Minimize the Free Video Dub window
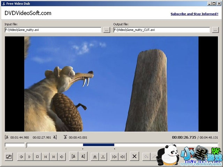 click(x=209, y=3)
